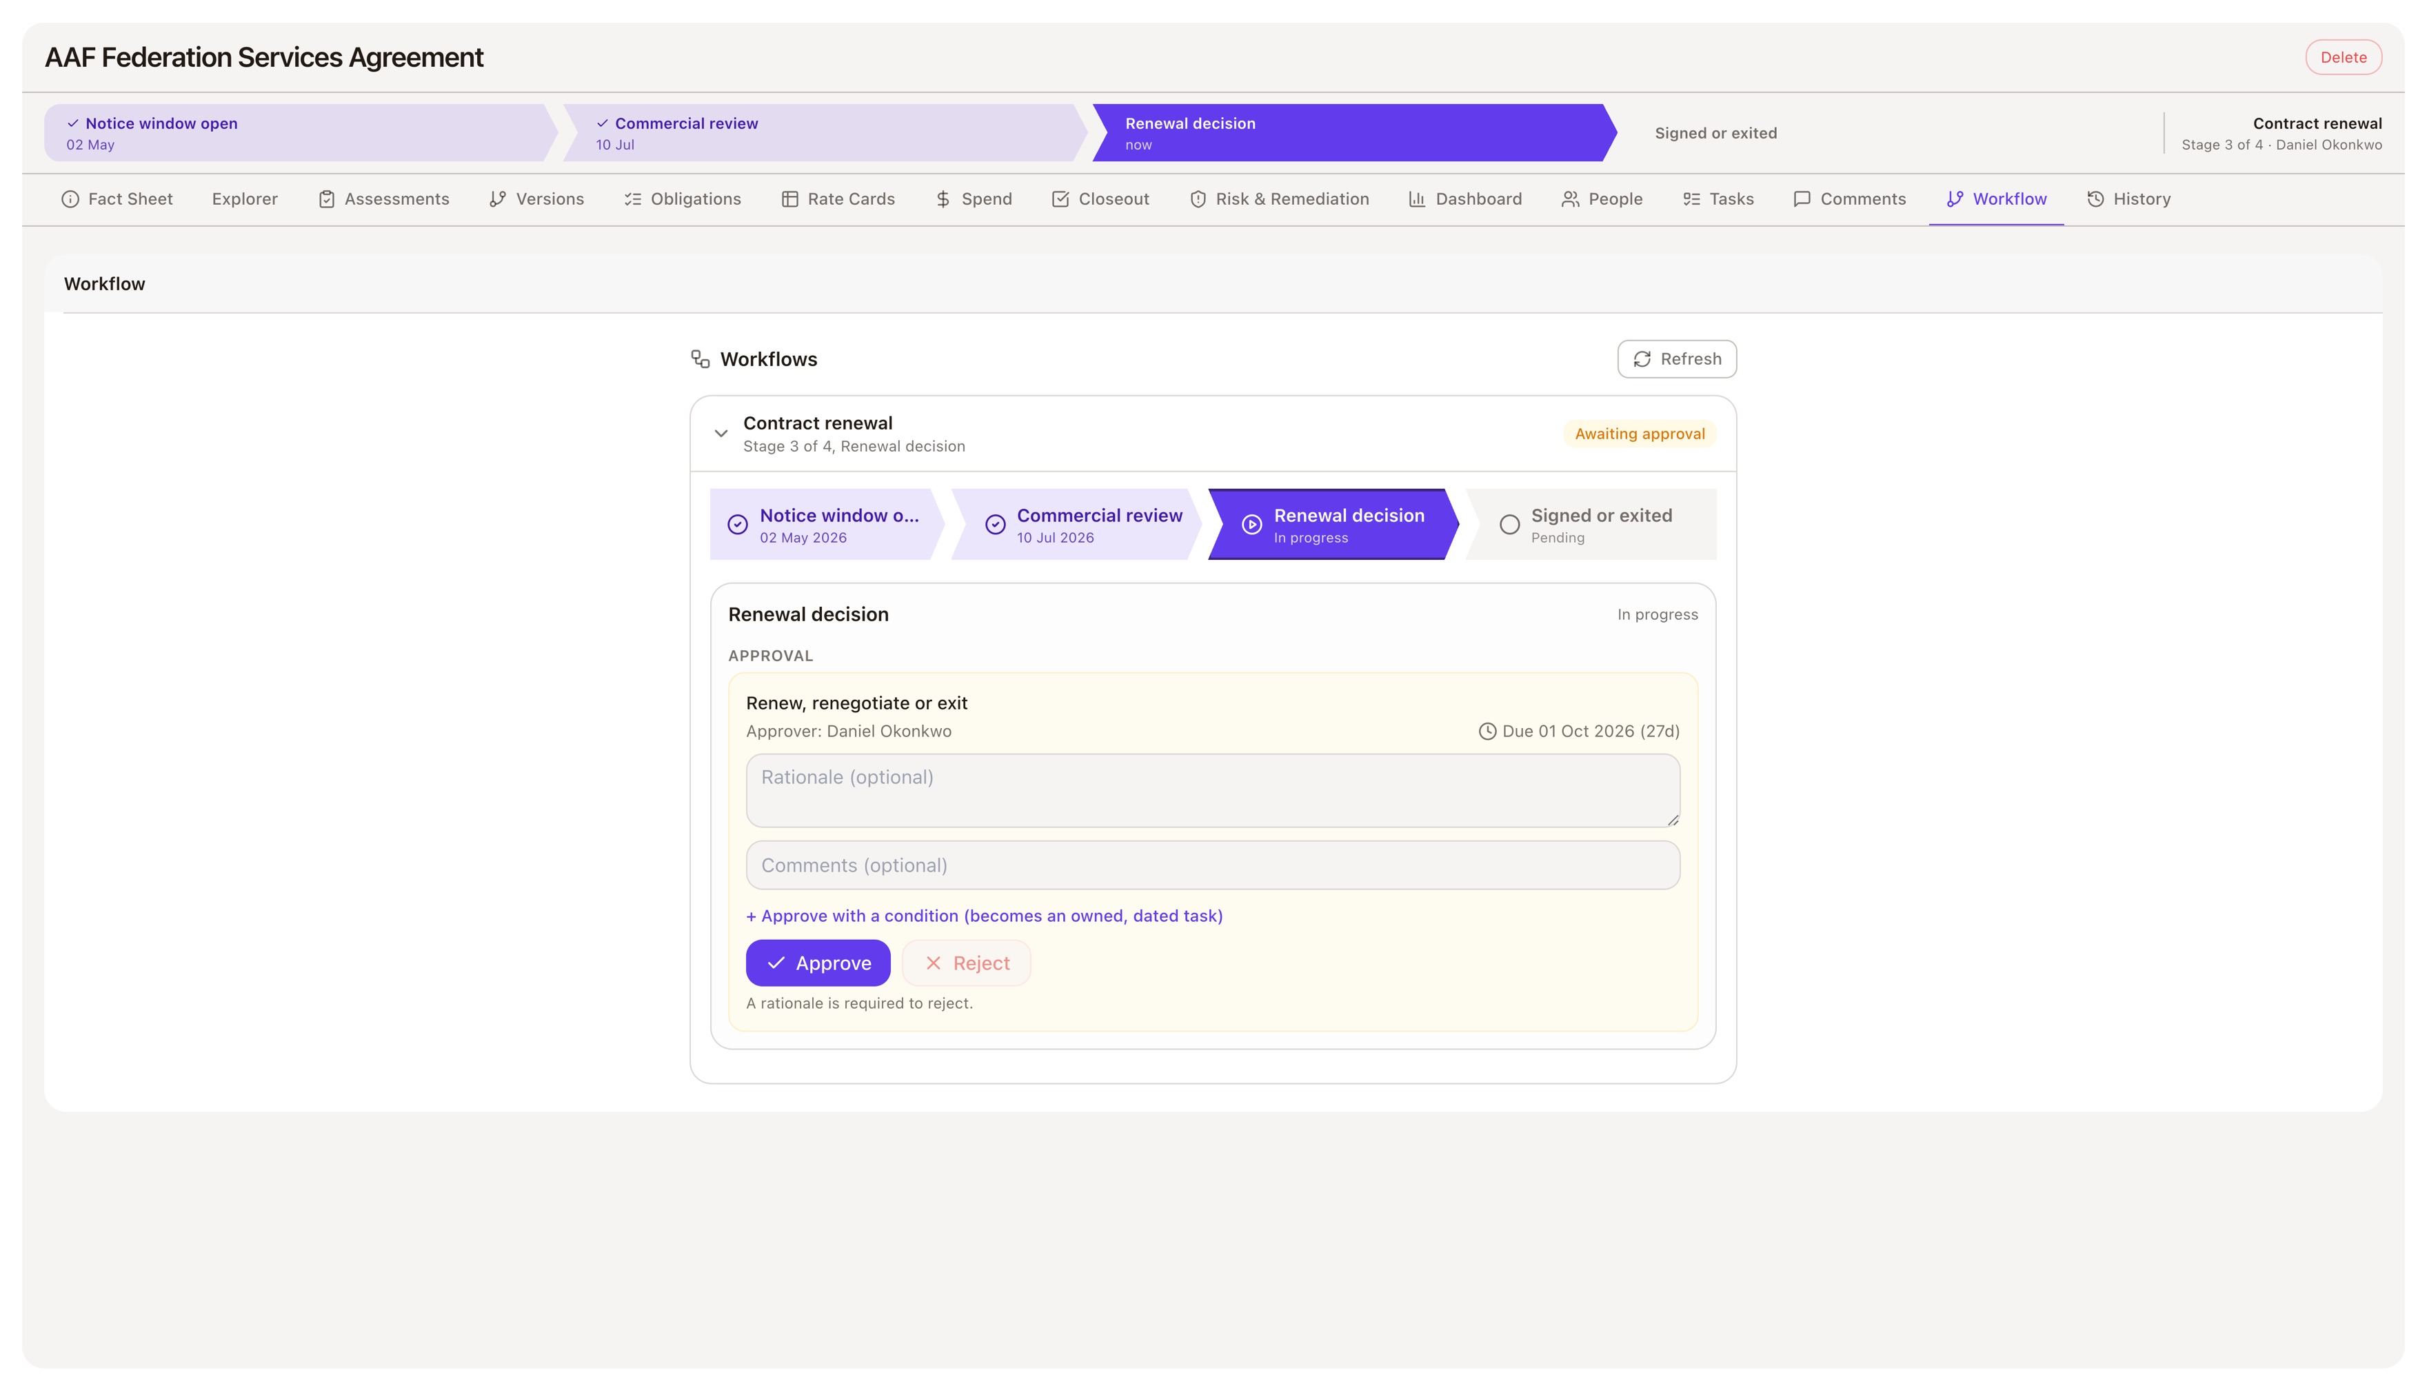Refresh the workflows list
Screen dimensions: 2427x1379
1676,359
